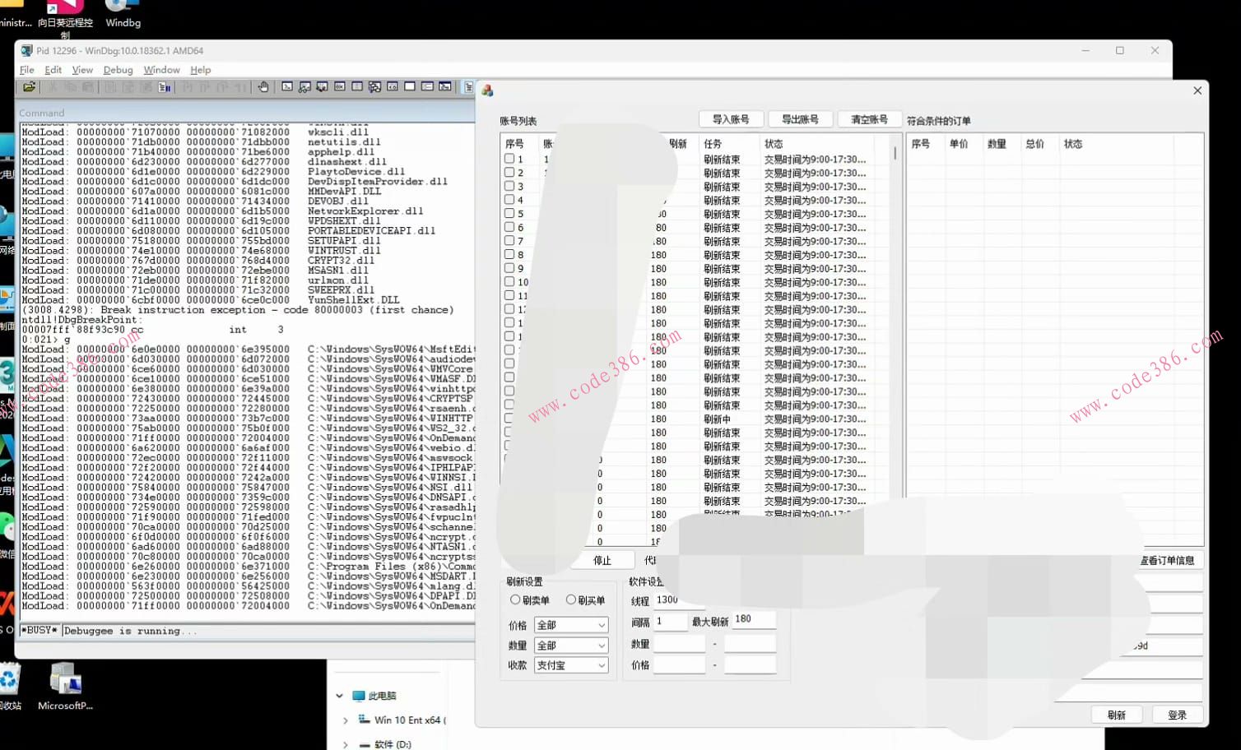1241x750 pixels.
Task: Open the Memory window icon in WinDbg toolbar
Action: point(357,86)
